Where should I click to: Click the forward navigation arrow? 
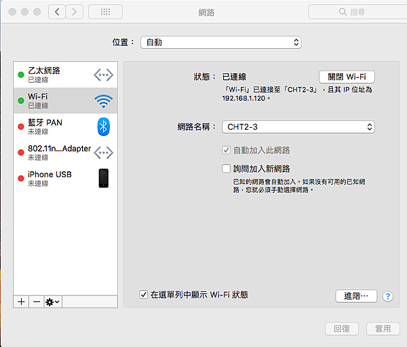[x=74, y=12]
